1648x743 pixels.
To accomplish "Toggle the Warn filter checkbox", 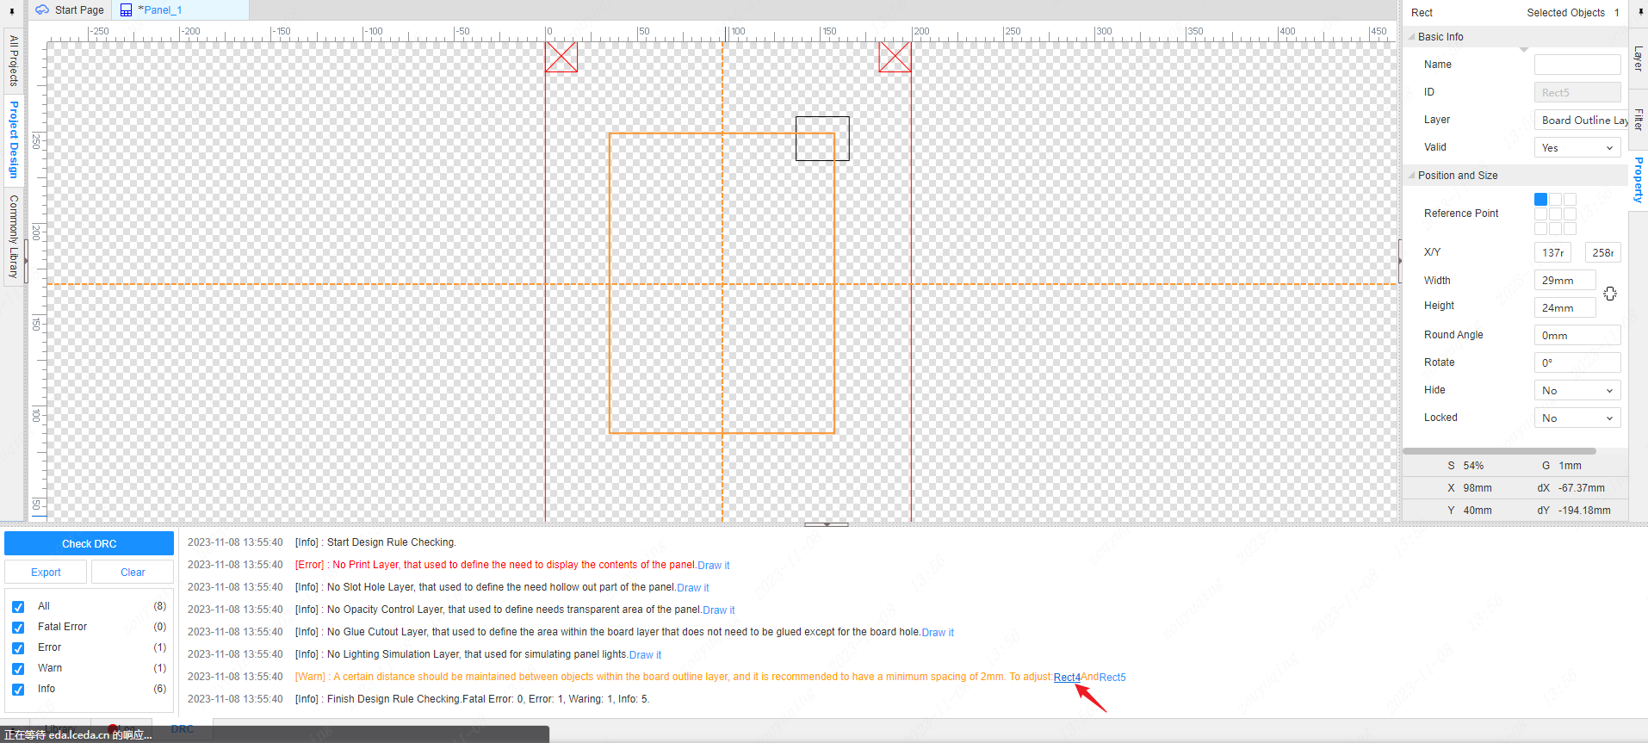I will (x=18, y=669).
